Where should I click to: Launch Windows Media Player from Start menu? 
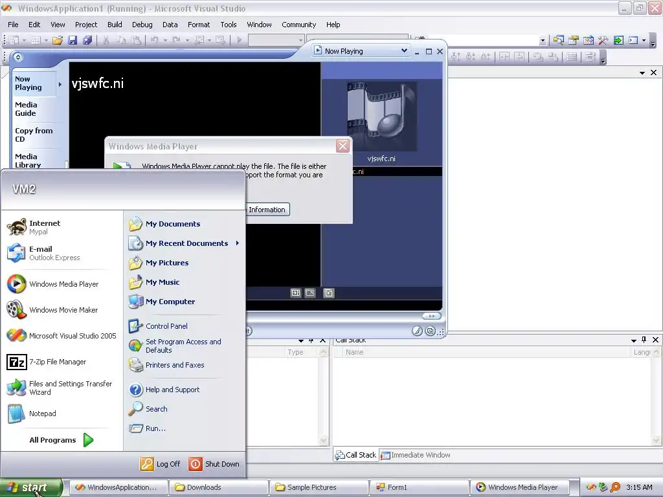tap(52, 284)
